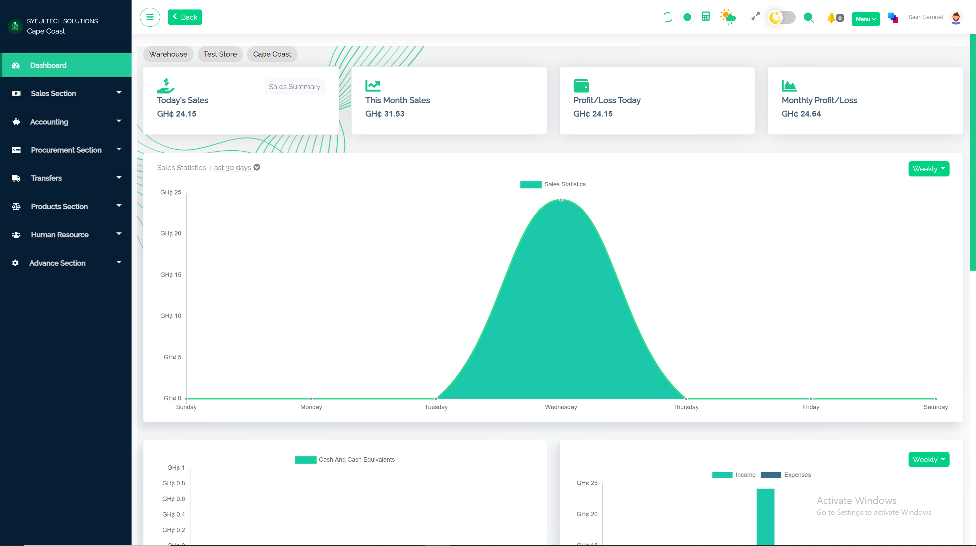This screenshot has width=976, height=546.
Task: Click Profit/Loss Today wallet icon
Action: tap(581, 86)
